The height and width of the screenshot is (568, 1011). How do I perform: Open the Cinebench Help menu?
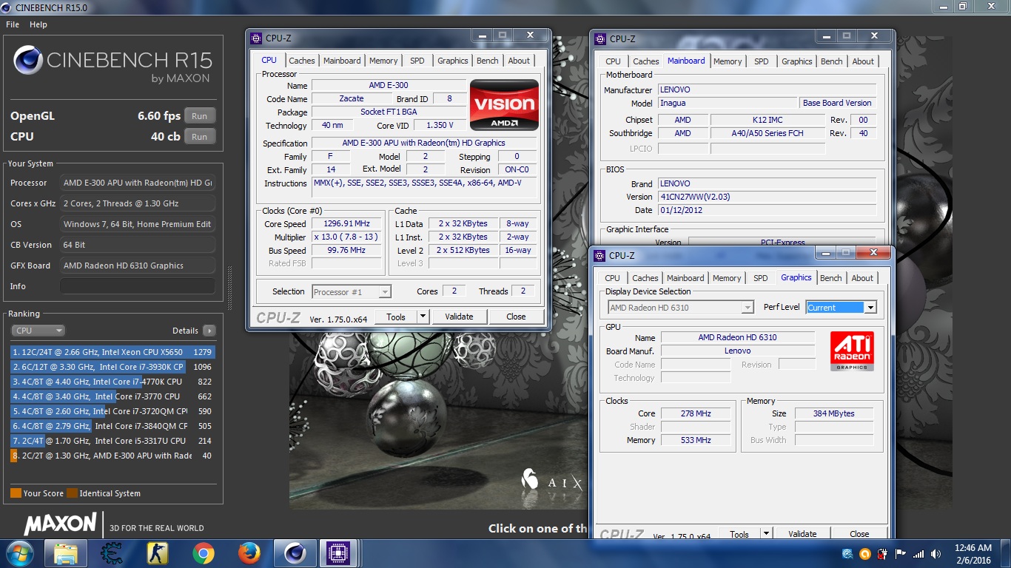pos(38,24)
